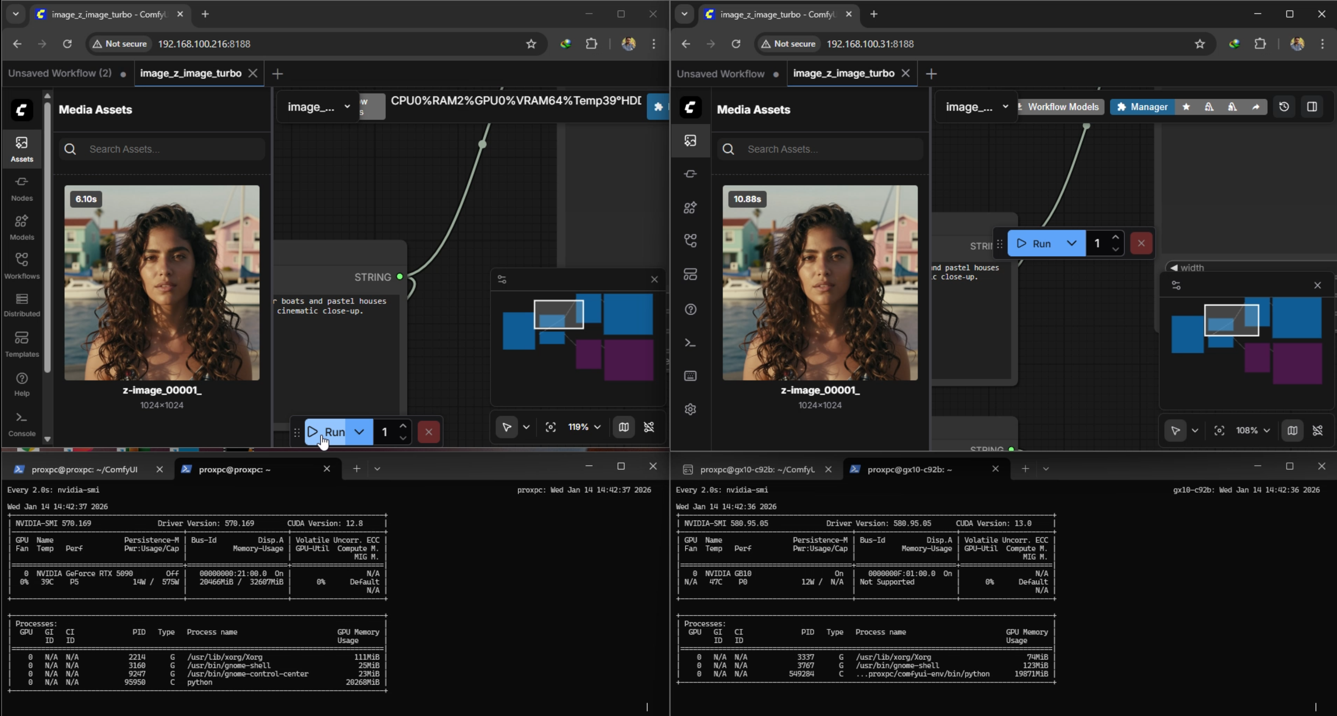Screen dimensions: 1337x716
Task: Click the settings gear in right sidebar
Action: click(690, 409)
